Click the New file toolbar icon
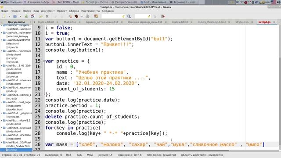 pos(4,16)
